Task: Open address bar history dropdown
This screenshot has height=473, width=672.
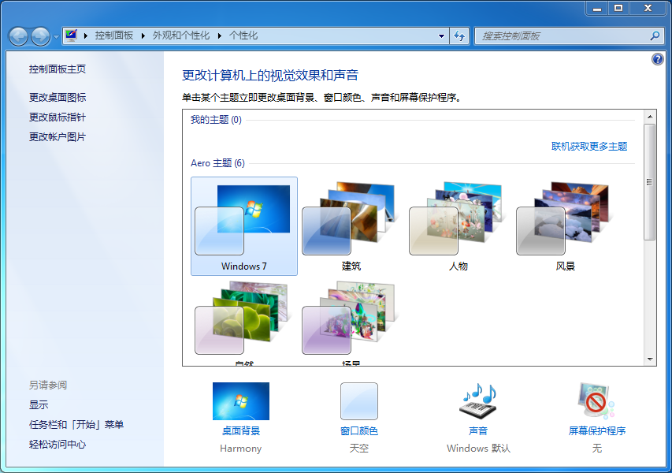Action: click(x=441, y=36)
